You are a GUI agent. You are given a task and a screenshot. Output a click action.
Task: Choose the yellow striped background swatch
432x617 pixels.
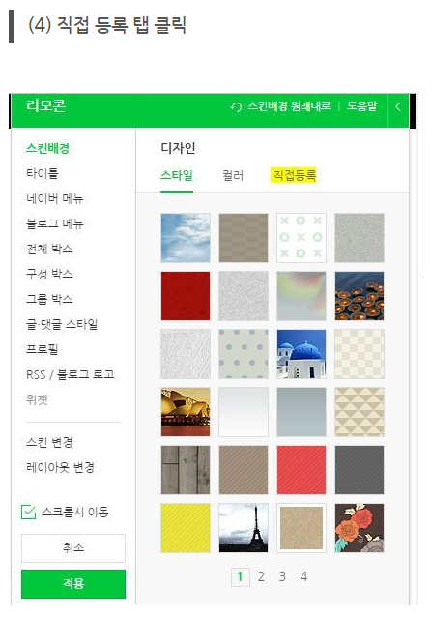click(x=186, y=528)
